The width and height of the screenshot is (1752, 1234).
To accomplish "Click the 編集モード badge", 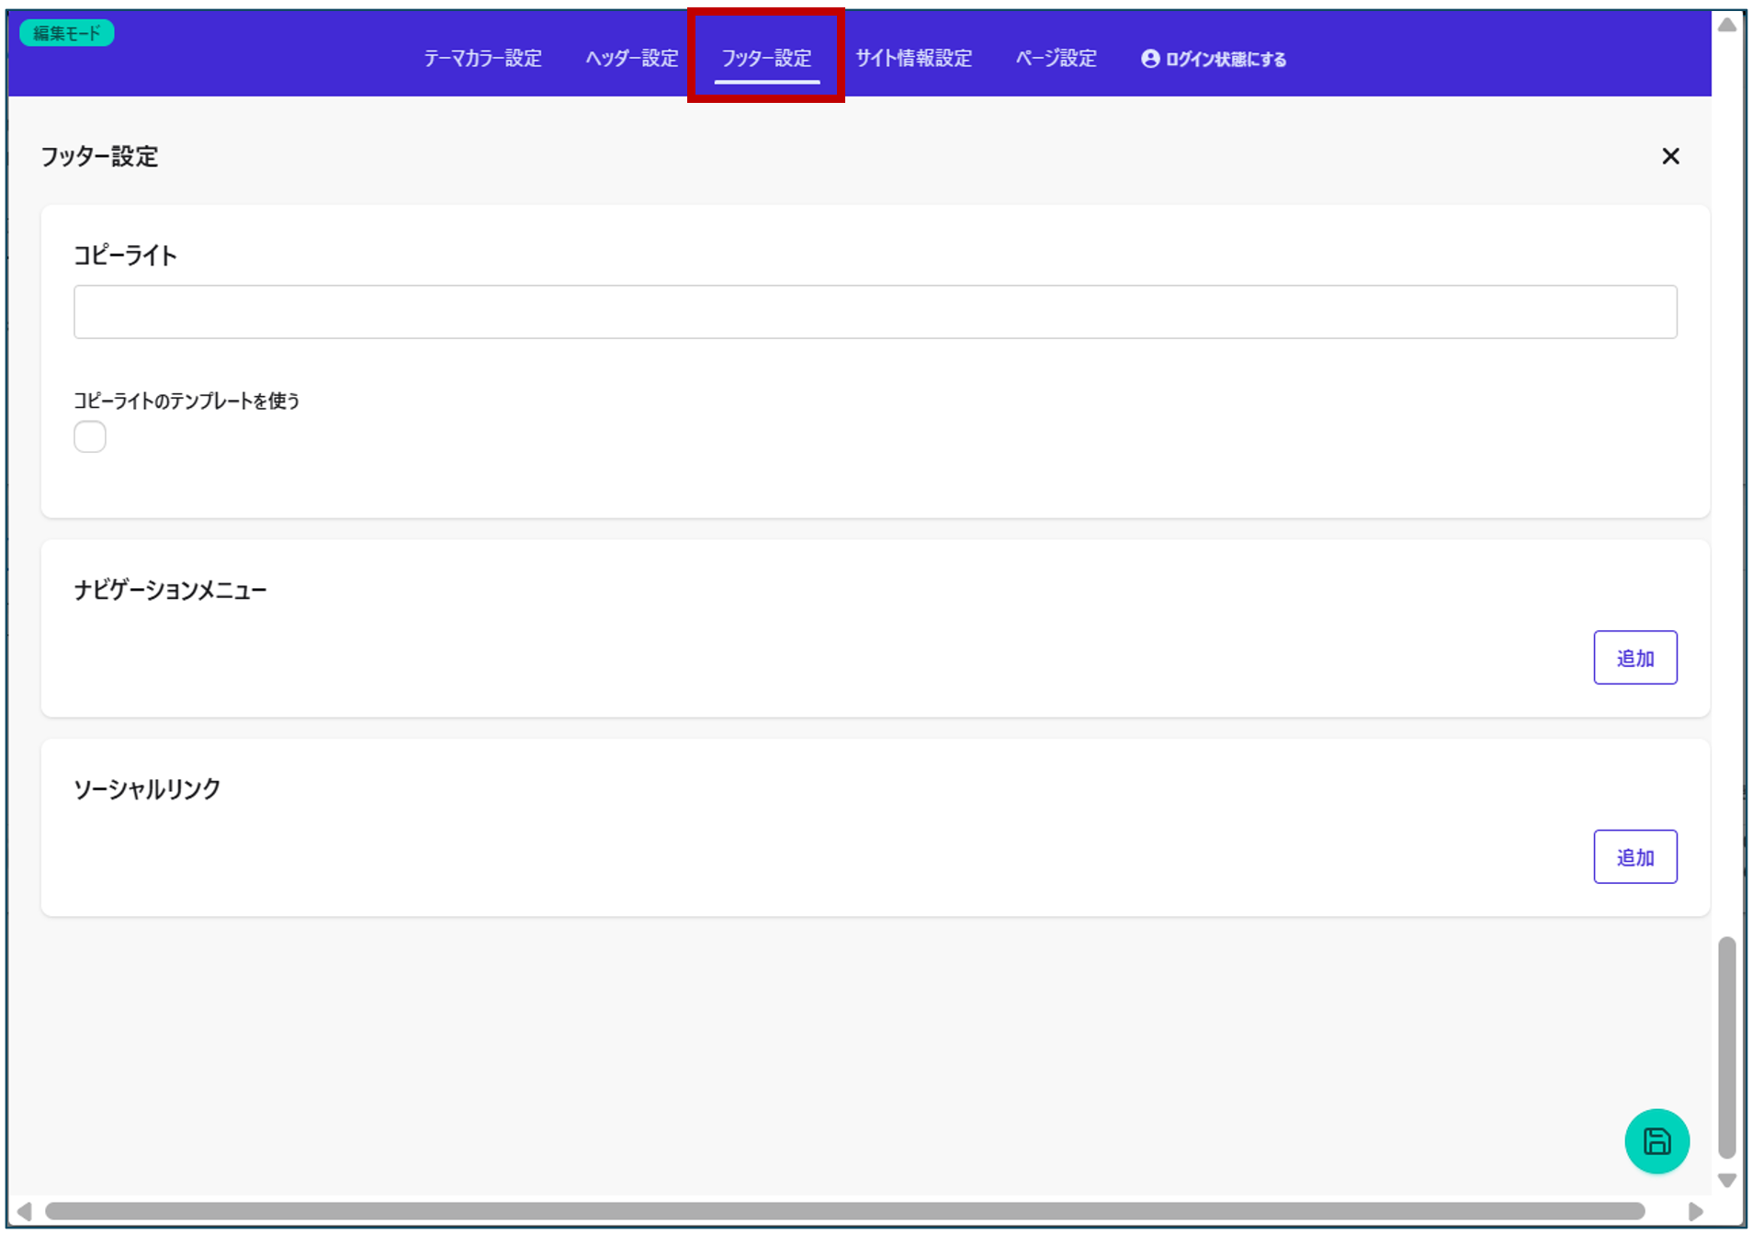I will [x=66, y=33].
